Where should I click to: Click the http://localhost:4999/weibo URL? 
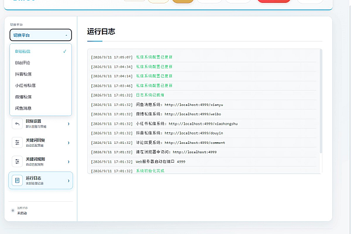click(192, 114)
